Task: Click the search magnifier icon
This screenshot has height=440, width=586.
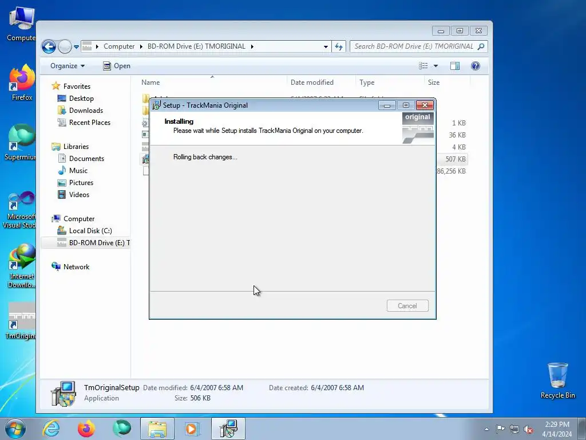Action: point(481,46)
